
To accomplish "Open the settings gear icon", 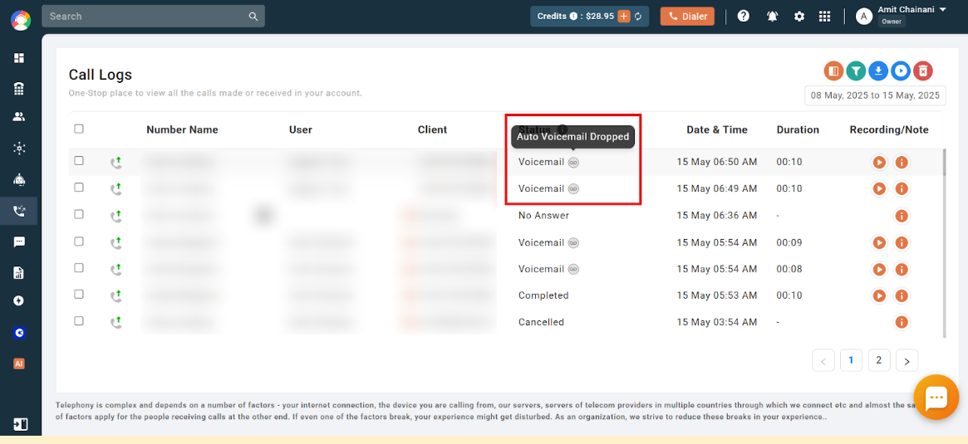I will [x=799, y=17].
